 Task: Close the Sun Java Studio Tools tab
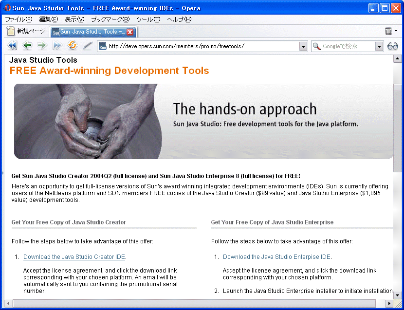pyautogui.click(x=130, y=32)
